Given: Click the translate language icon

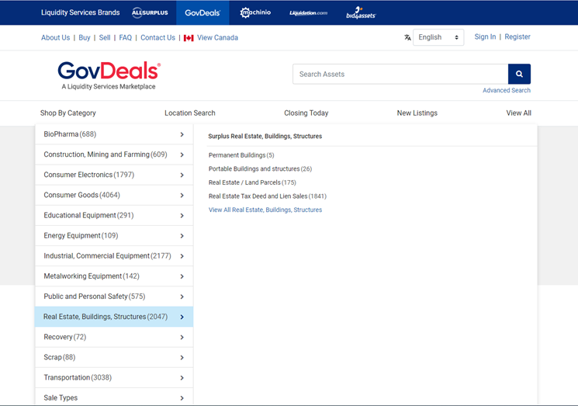Looking at the screenshot, I should click(407, 37).
